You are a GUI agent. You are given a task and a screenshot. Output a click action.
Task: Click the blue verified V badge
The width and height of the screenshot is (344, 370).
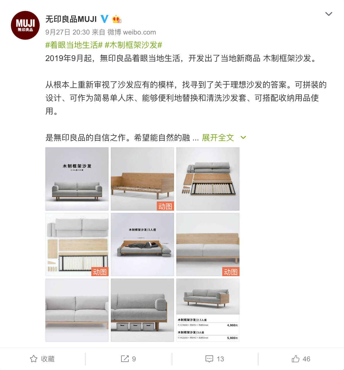105,19
